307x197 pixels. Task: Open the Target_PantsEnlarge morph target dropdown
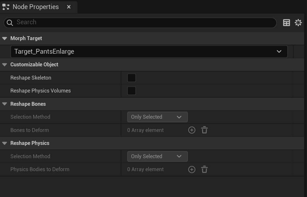149,51
